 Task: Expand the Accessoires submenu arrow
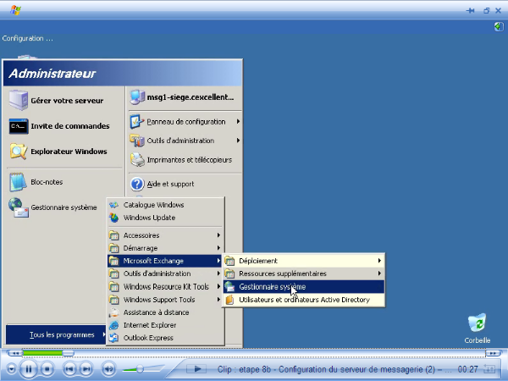point(218,235)
